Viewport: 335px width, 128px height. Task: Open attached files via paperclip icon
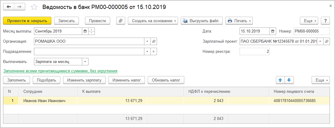click(120, 21)
